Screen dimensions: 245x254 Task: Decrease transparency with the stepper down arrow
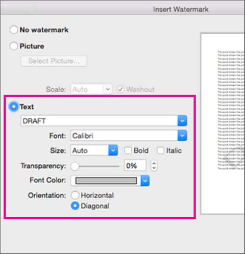tap(154, 168)
